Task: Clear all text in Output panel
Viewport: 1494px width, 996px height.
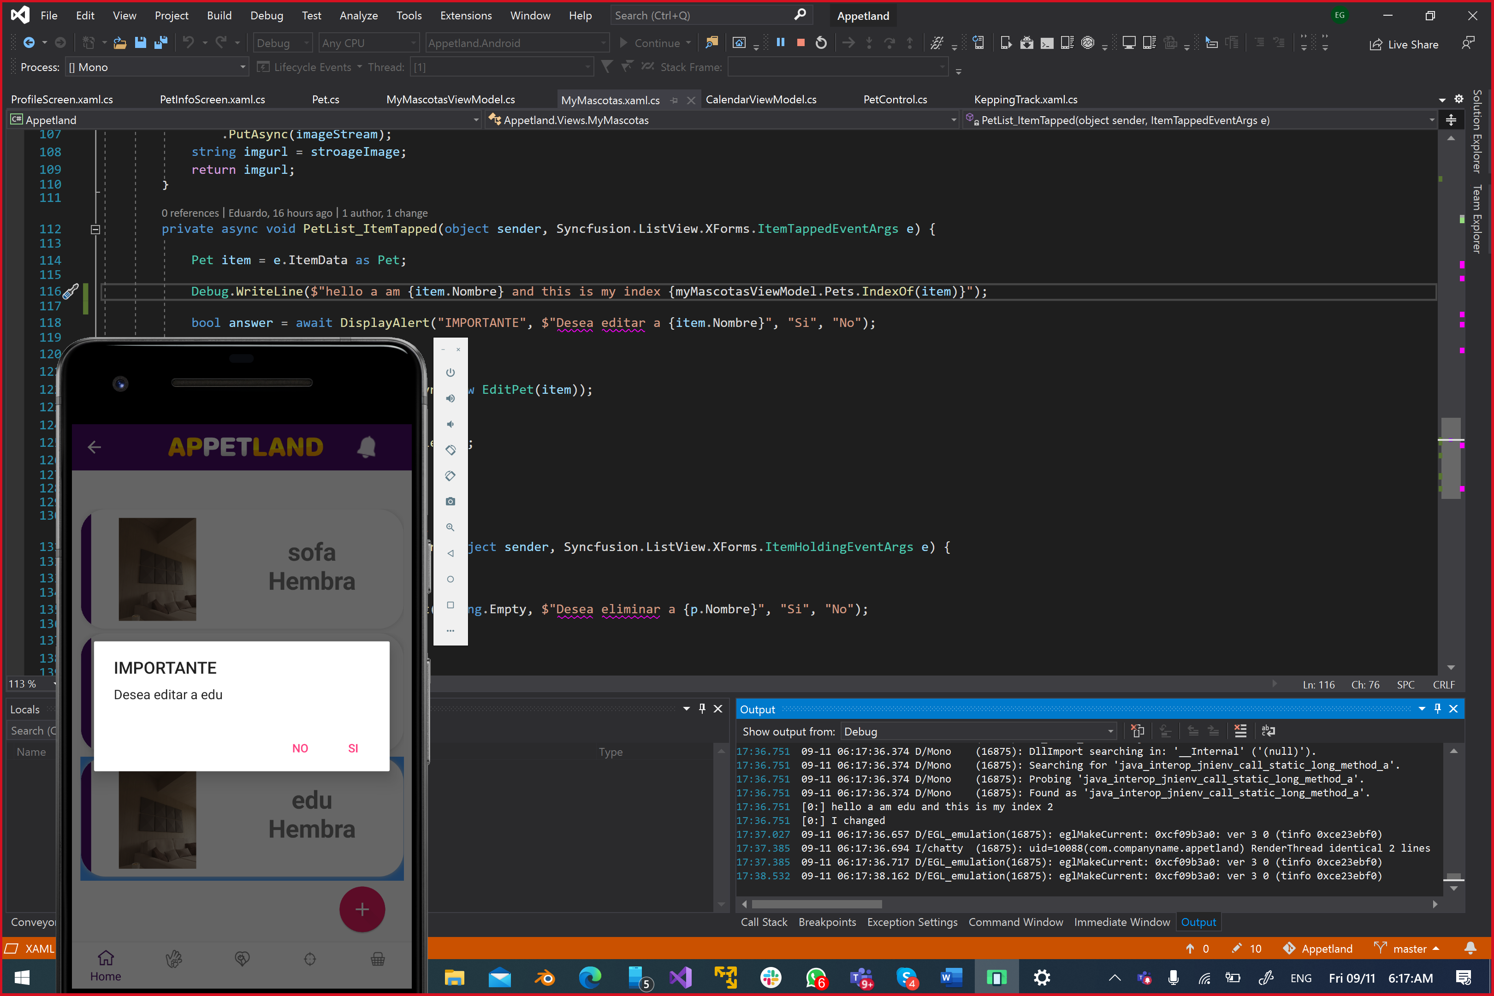Action: (1240, 731)
